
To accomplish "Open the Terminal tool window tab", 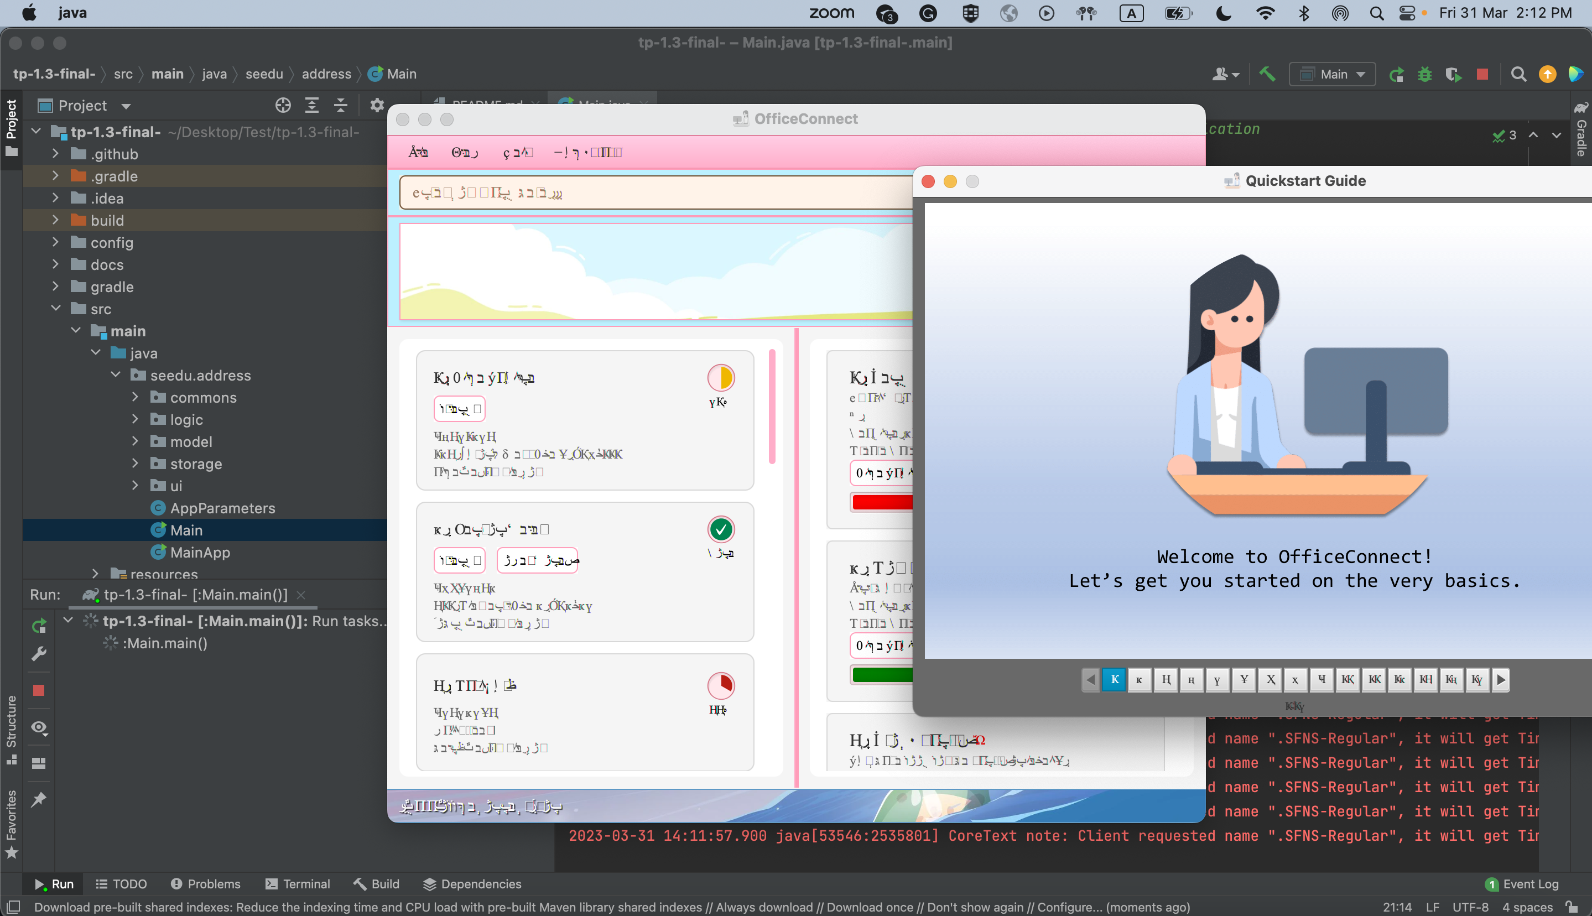I will coord(298,883).
